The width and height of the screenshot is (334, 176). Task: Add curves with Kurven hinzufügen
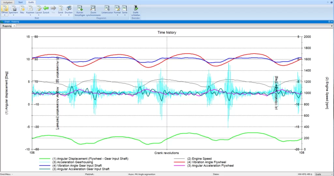tap(80, 8)
